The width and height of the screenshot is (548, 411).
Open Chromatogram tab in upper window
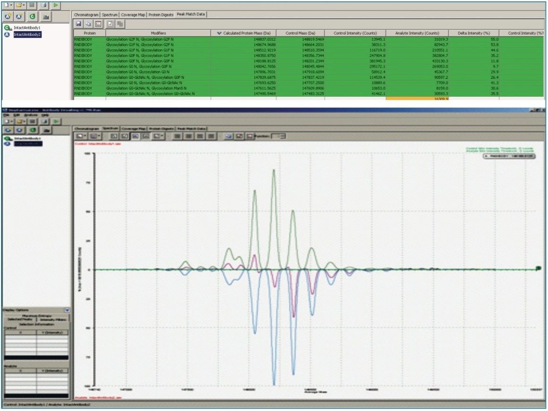pyautogui.click(x=86, y=15)
